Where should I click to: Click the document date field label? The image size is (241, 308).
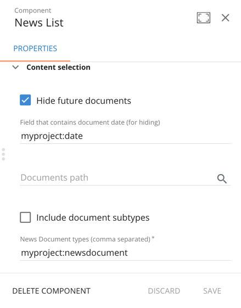90,122
